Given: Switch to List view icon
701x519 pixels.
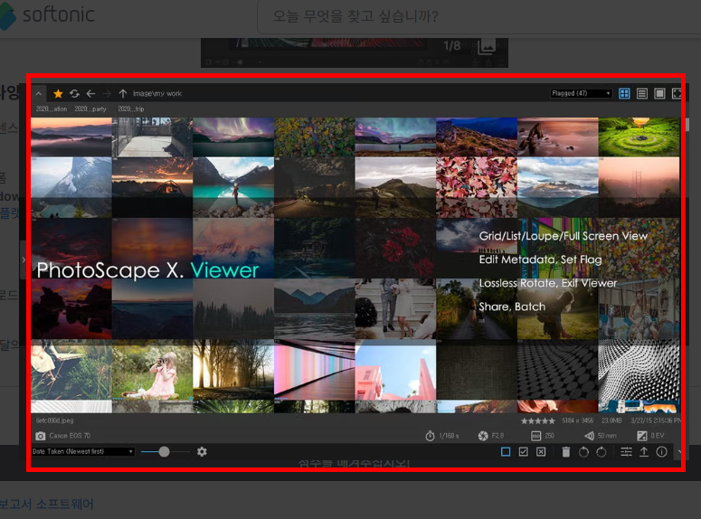Looking at the screenshot, I should (x=642, y=93).
